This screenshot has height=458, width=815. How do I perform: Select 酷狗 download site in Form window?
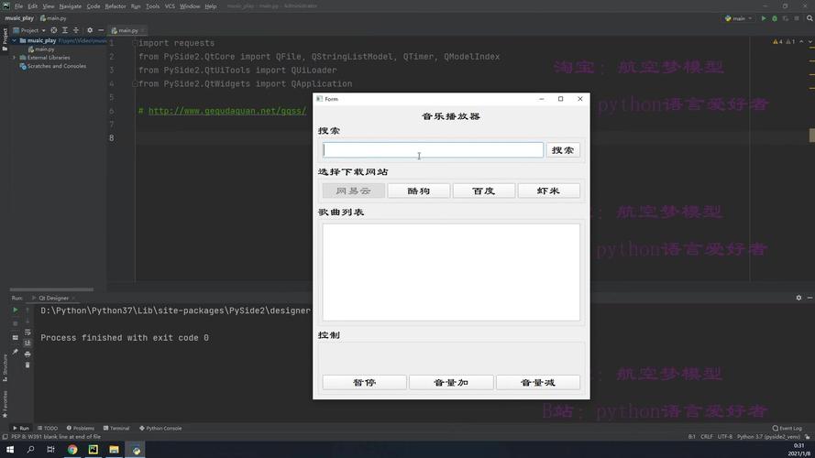[419, 191]
